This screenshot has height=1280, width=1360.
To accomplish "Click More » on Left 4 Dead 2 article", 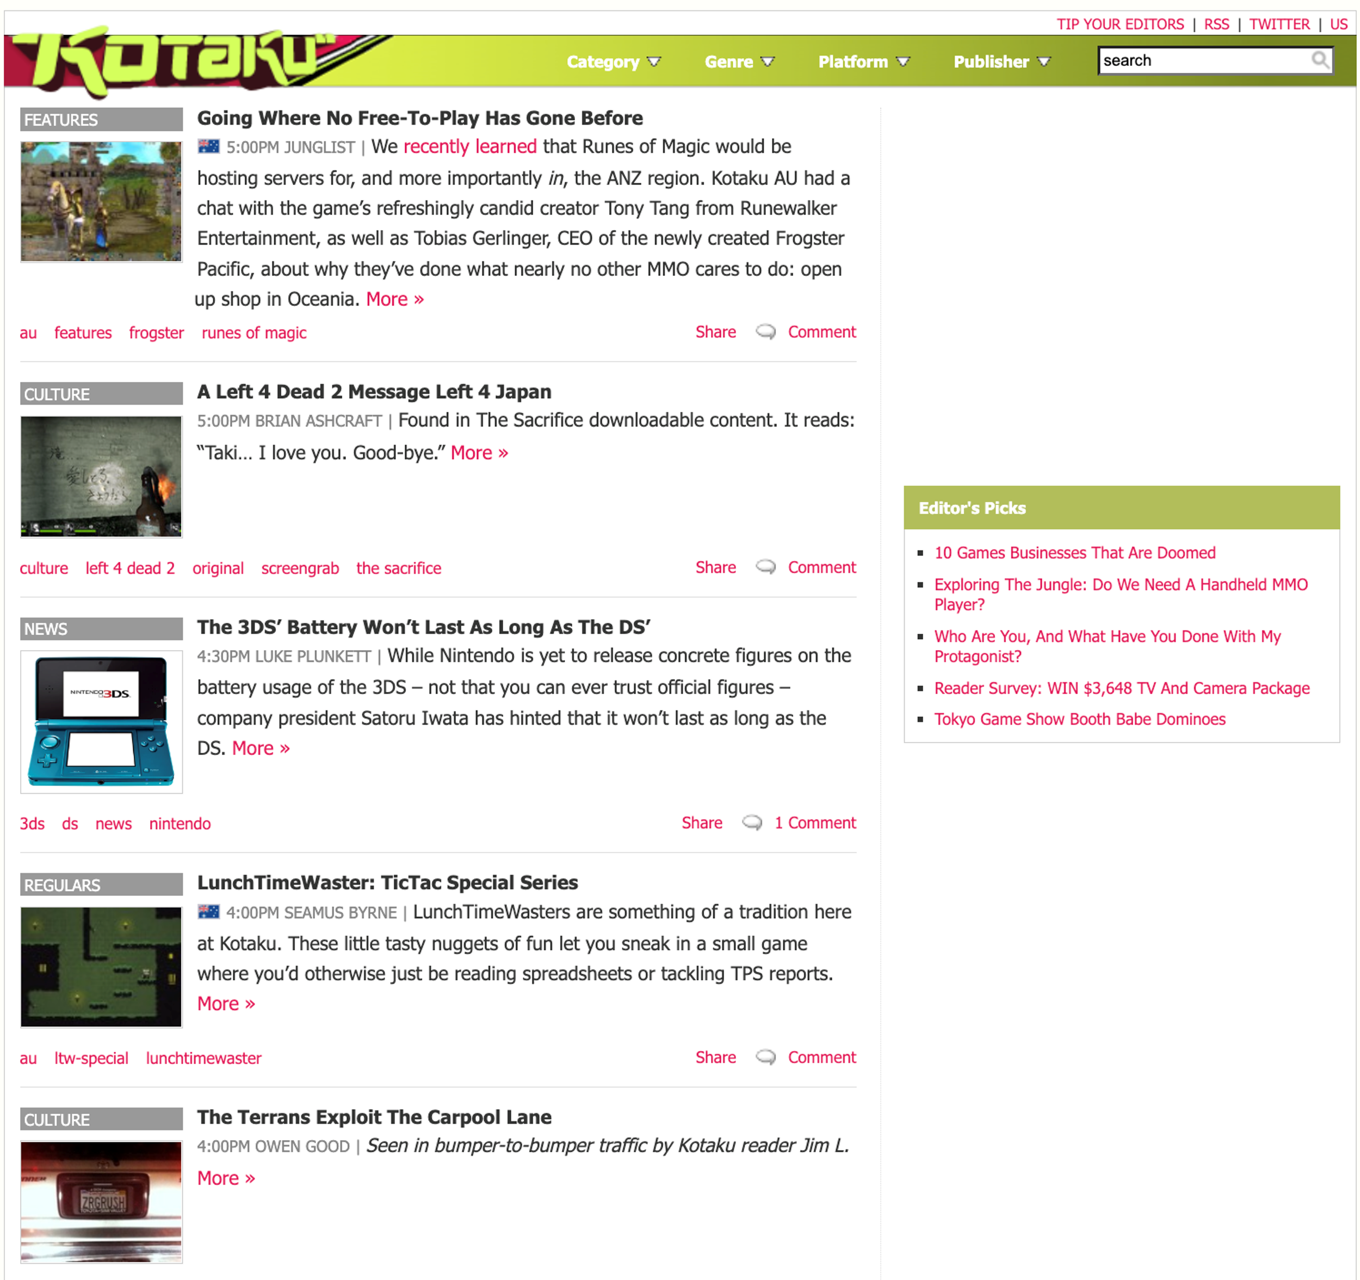I will click(479, 453).
